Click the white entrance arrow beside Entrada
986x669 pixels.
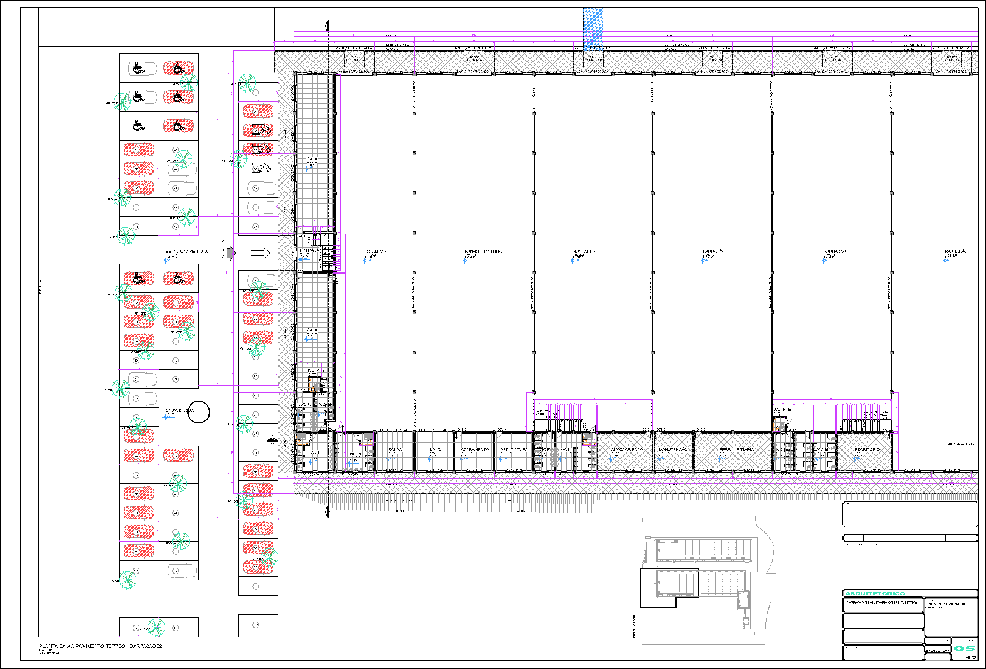click(260, 253)
